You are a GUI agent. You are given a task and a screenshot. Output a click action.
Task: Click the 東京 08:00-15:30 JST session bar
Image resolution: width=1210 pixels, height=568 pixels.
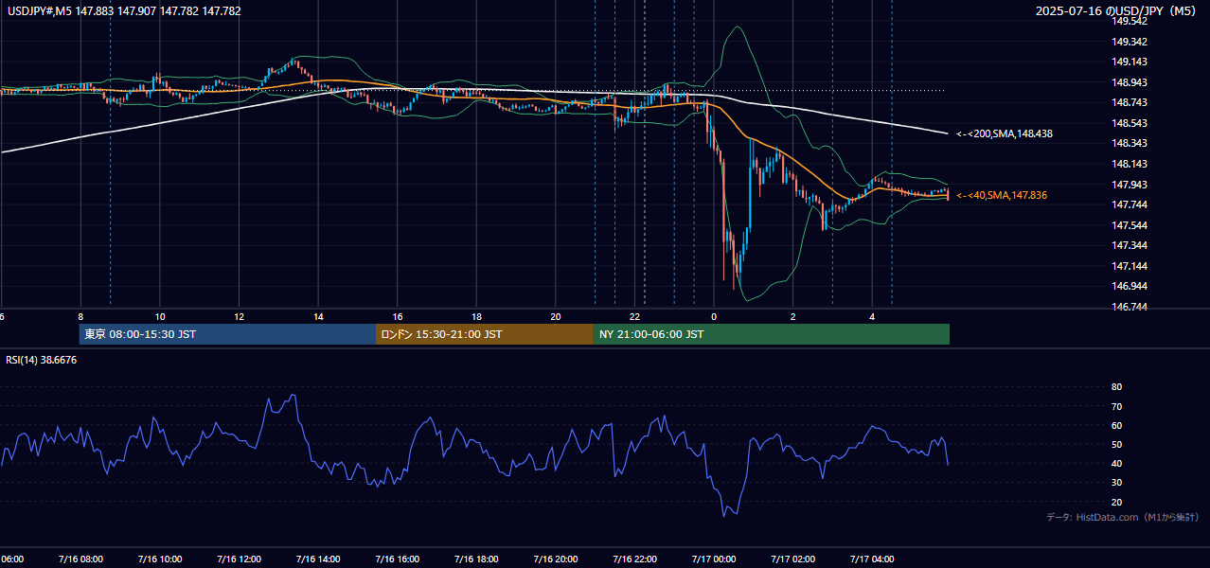[227, 334]
